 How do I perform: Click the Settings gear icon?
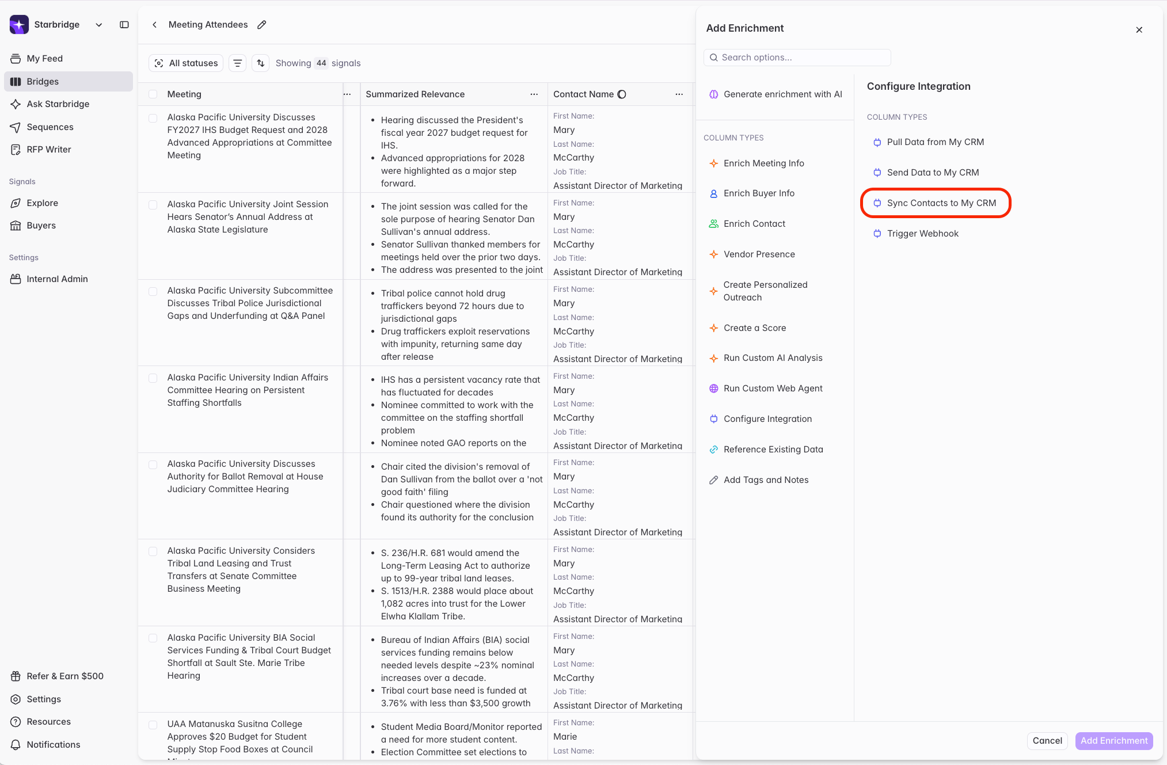pyautogui.click(x=16, y=699)
